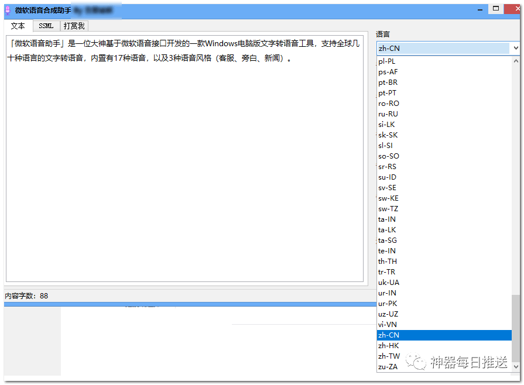Choose th-TH language entry
The image size is (524, 385).
pos(444,261)
